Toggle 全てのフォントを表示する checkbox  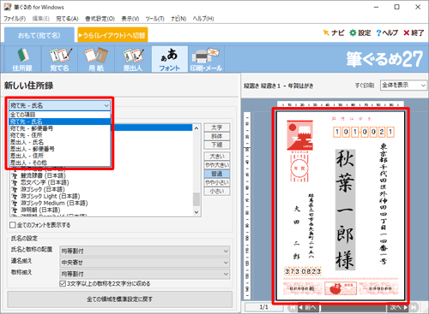click(x=13, y=225)
